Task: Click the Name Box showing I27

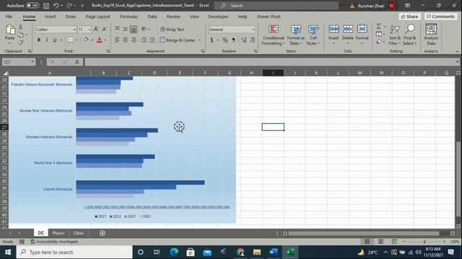Action: click(x=18, y=62)
